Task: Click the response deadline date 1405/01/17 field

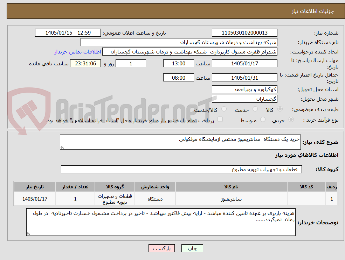Action: [244, 64]
